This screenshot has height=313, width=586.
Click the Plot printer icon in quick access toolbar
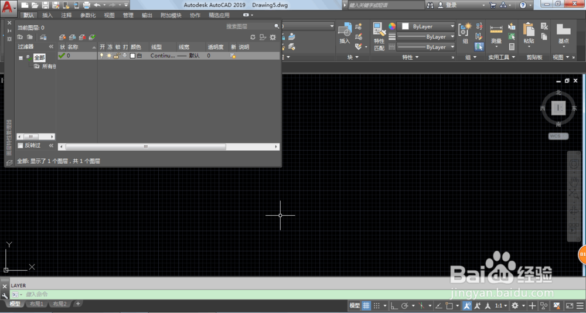pos(86,5)
